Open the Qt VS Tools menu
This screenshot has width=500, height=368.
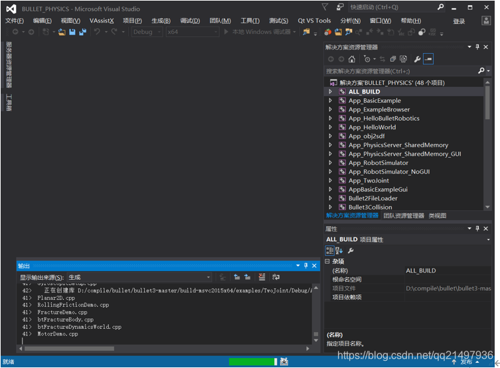(x=314, y=21)
